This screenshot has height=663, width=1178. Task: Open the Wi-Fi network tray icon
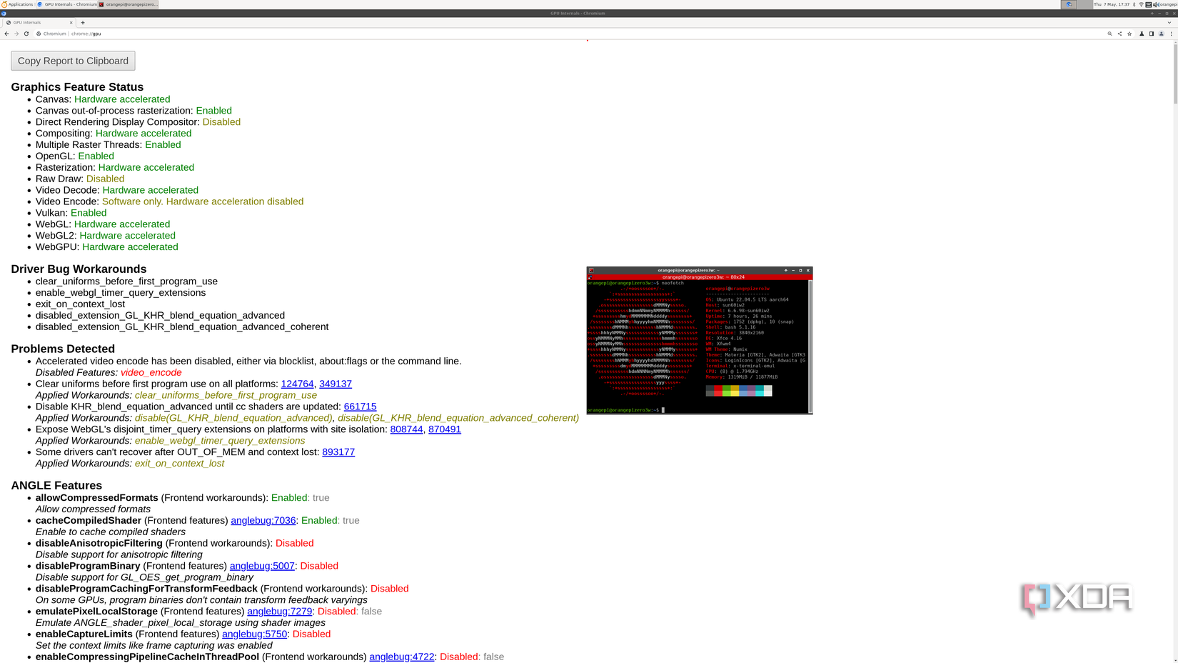[1141, 4]
